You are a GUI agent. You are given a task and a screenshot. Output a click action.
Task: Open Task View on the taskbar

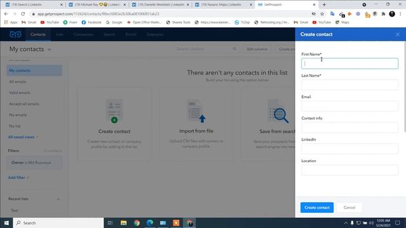tap(110, 223)
